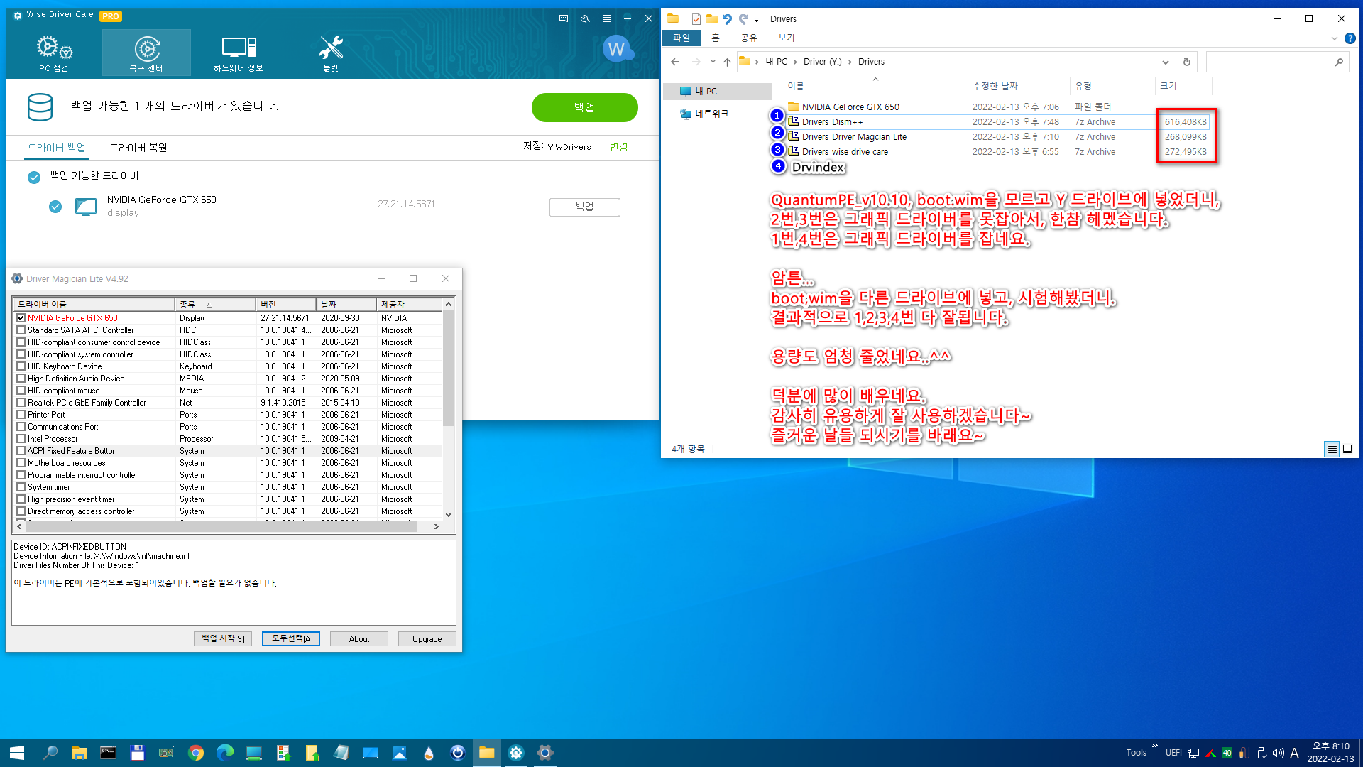Click the feedback icon in Wise Driver Care title bar

click(564, 18)
